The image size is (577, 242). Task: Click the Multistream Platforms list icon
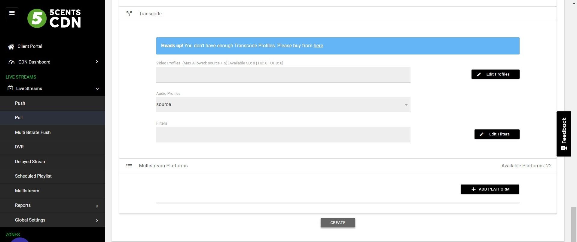(129, 166)
